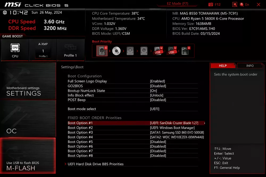The height and width of the screenshot is (177, 266).
Task: Click the CPU Speed 3.60 GHz value
Action: tap(54, 22)
